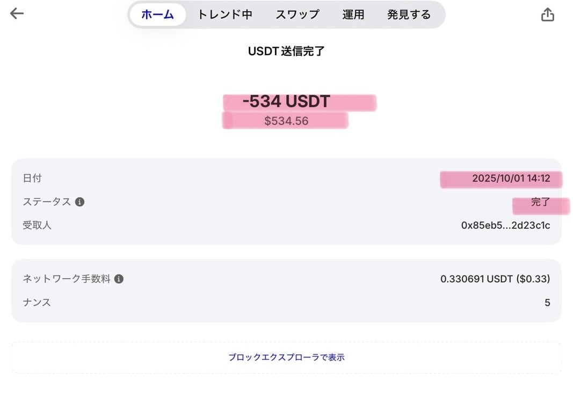This screenshot has height=411, width=573.
Task: Open the info icon beside ステータス
Action: coord(79,202)
